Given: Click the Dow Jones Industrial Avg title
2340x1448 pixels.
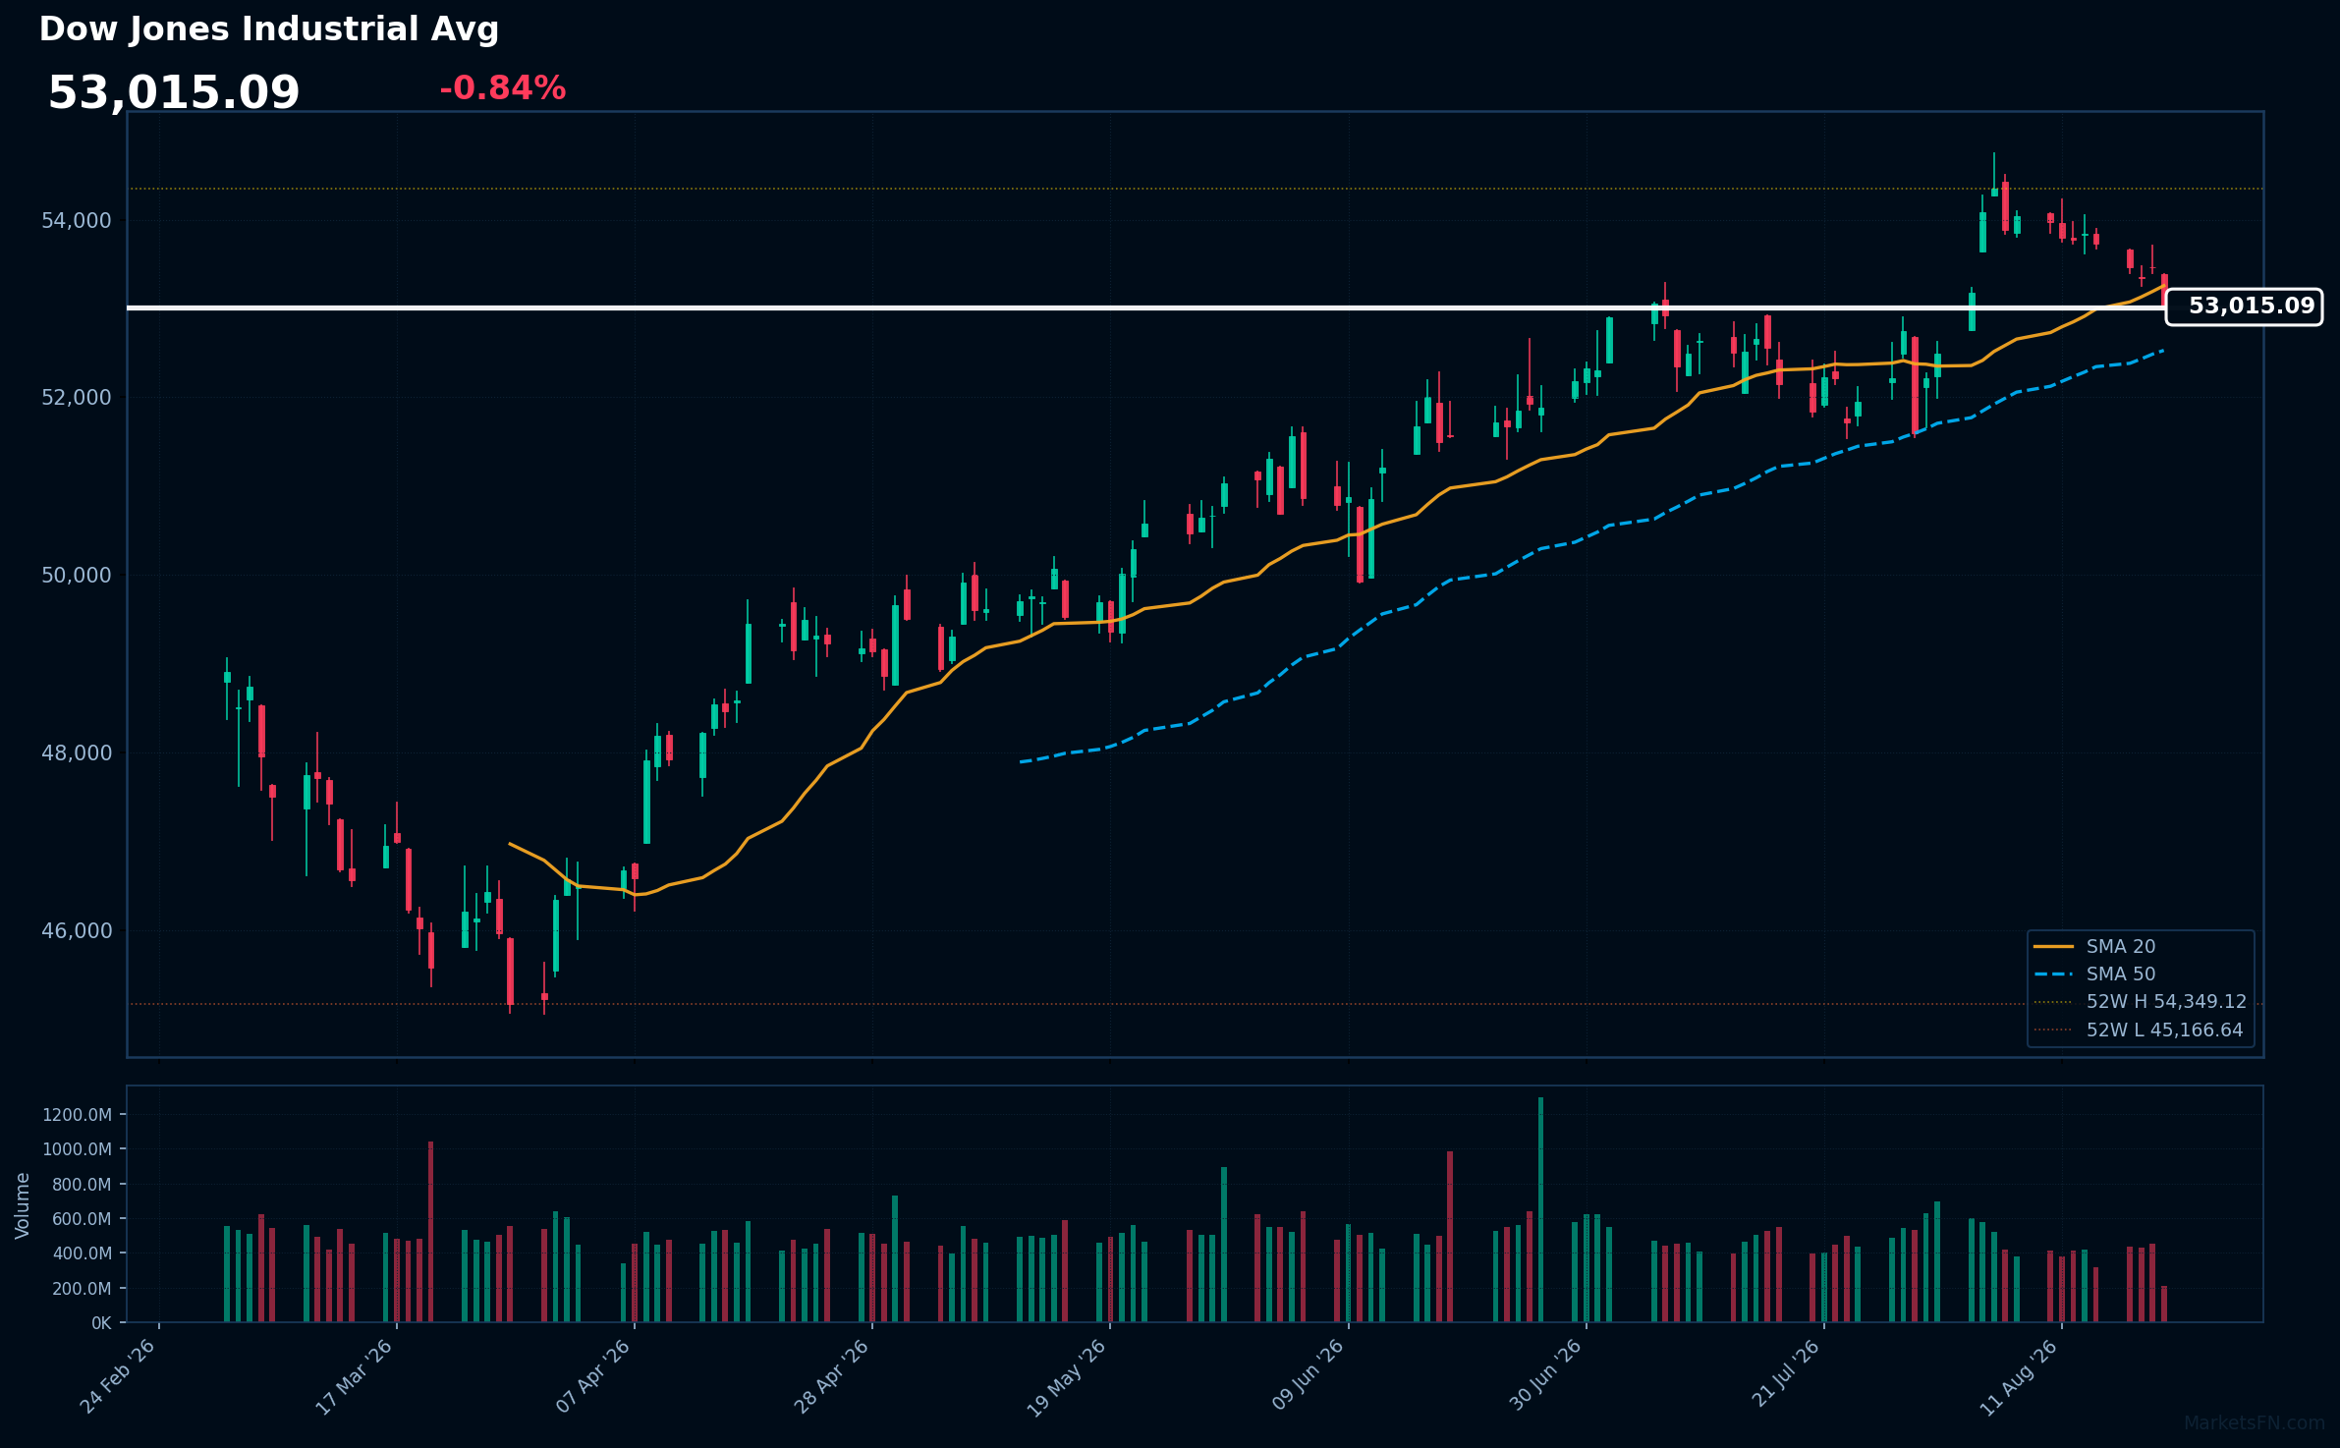Looking at the screenshot, I should pyautogui.click(x=269, y=29).
